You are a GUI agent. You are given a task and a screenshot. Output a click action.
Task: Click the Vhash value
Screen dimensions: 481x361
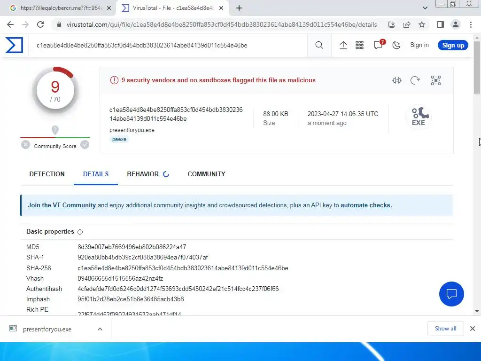pyautogui.click(x=120, y=279)
